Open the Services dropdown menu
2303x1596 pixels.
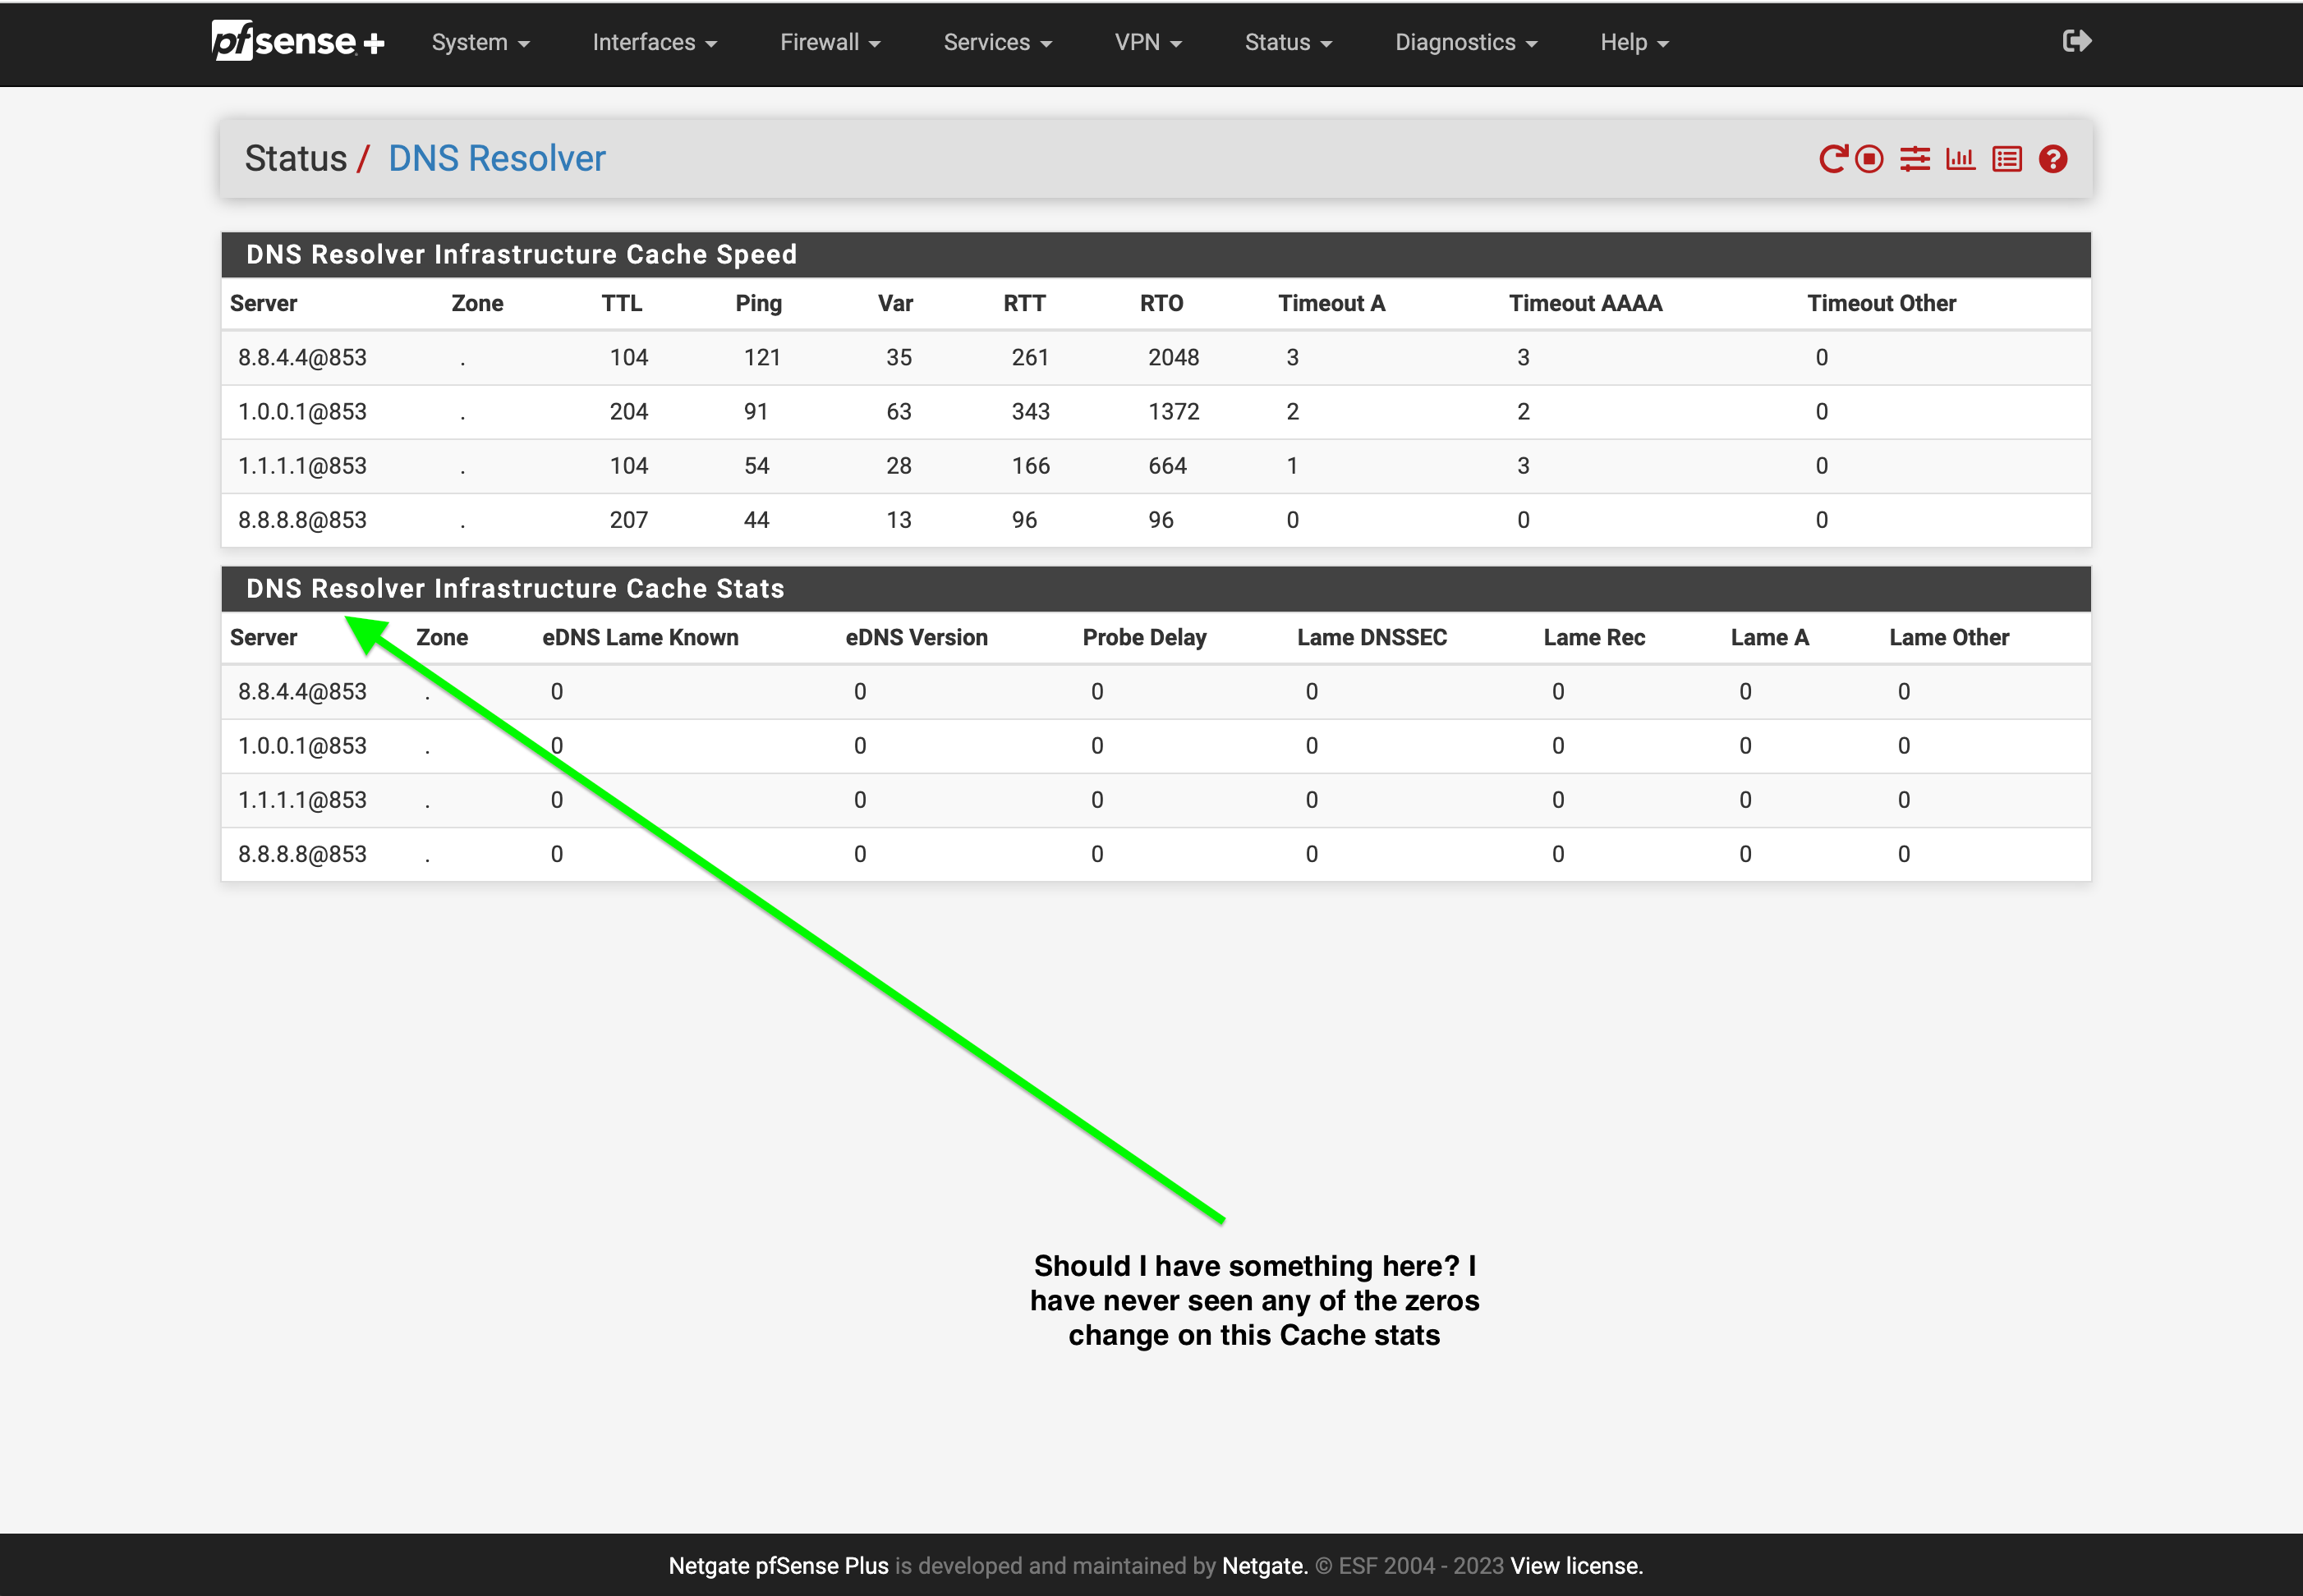point(997,42)
